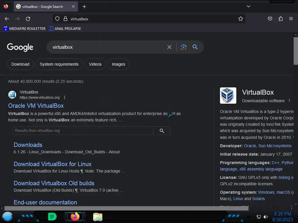This screenshot has width=298, height=223.
Task: Click the Firefox logo icon left of tabs
Action: click(6, 6)
